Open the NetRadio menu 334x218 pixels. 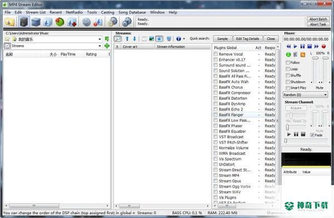coord(74,12)
